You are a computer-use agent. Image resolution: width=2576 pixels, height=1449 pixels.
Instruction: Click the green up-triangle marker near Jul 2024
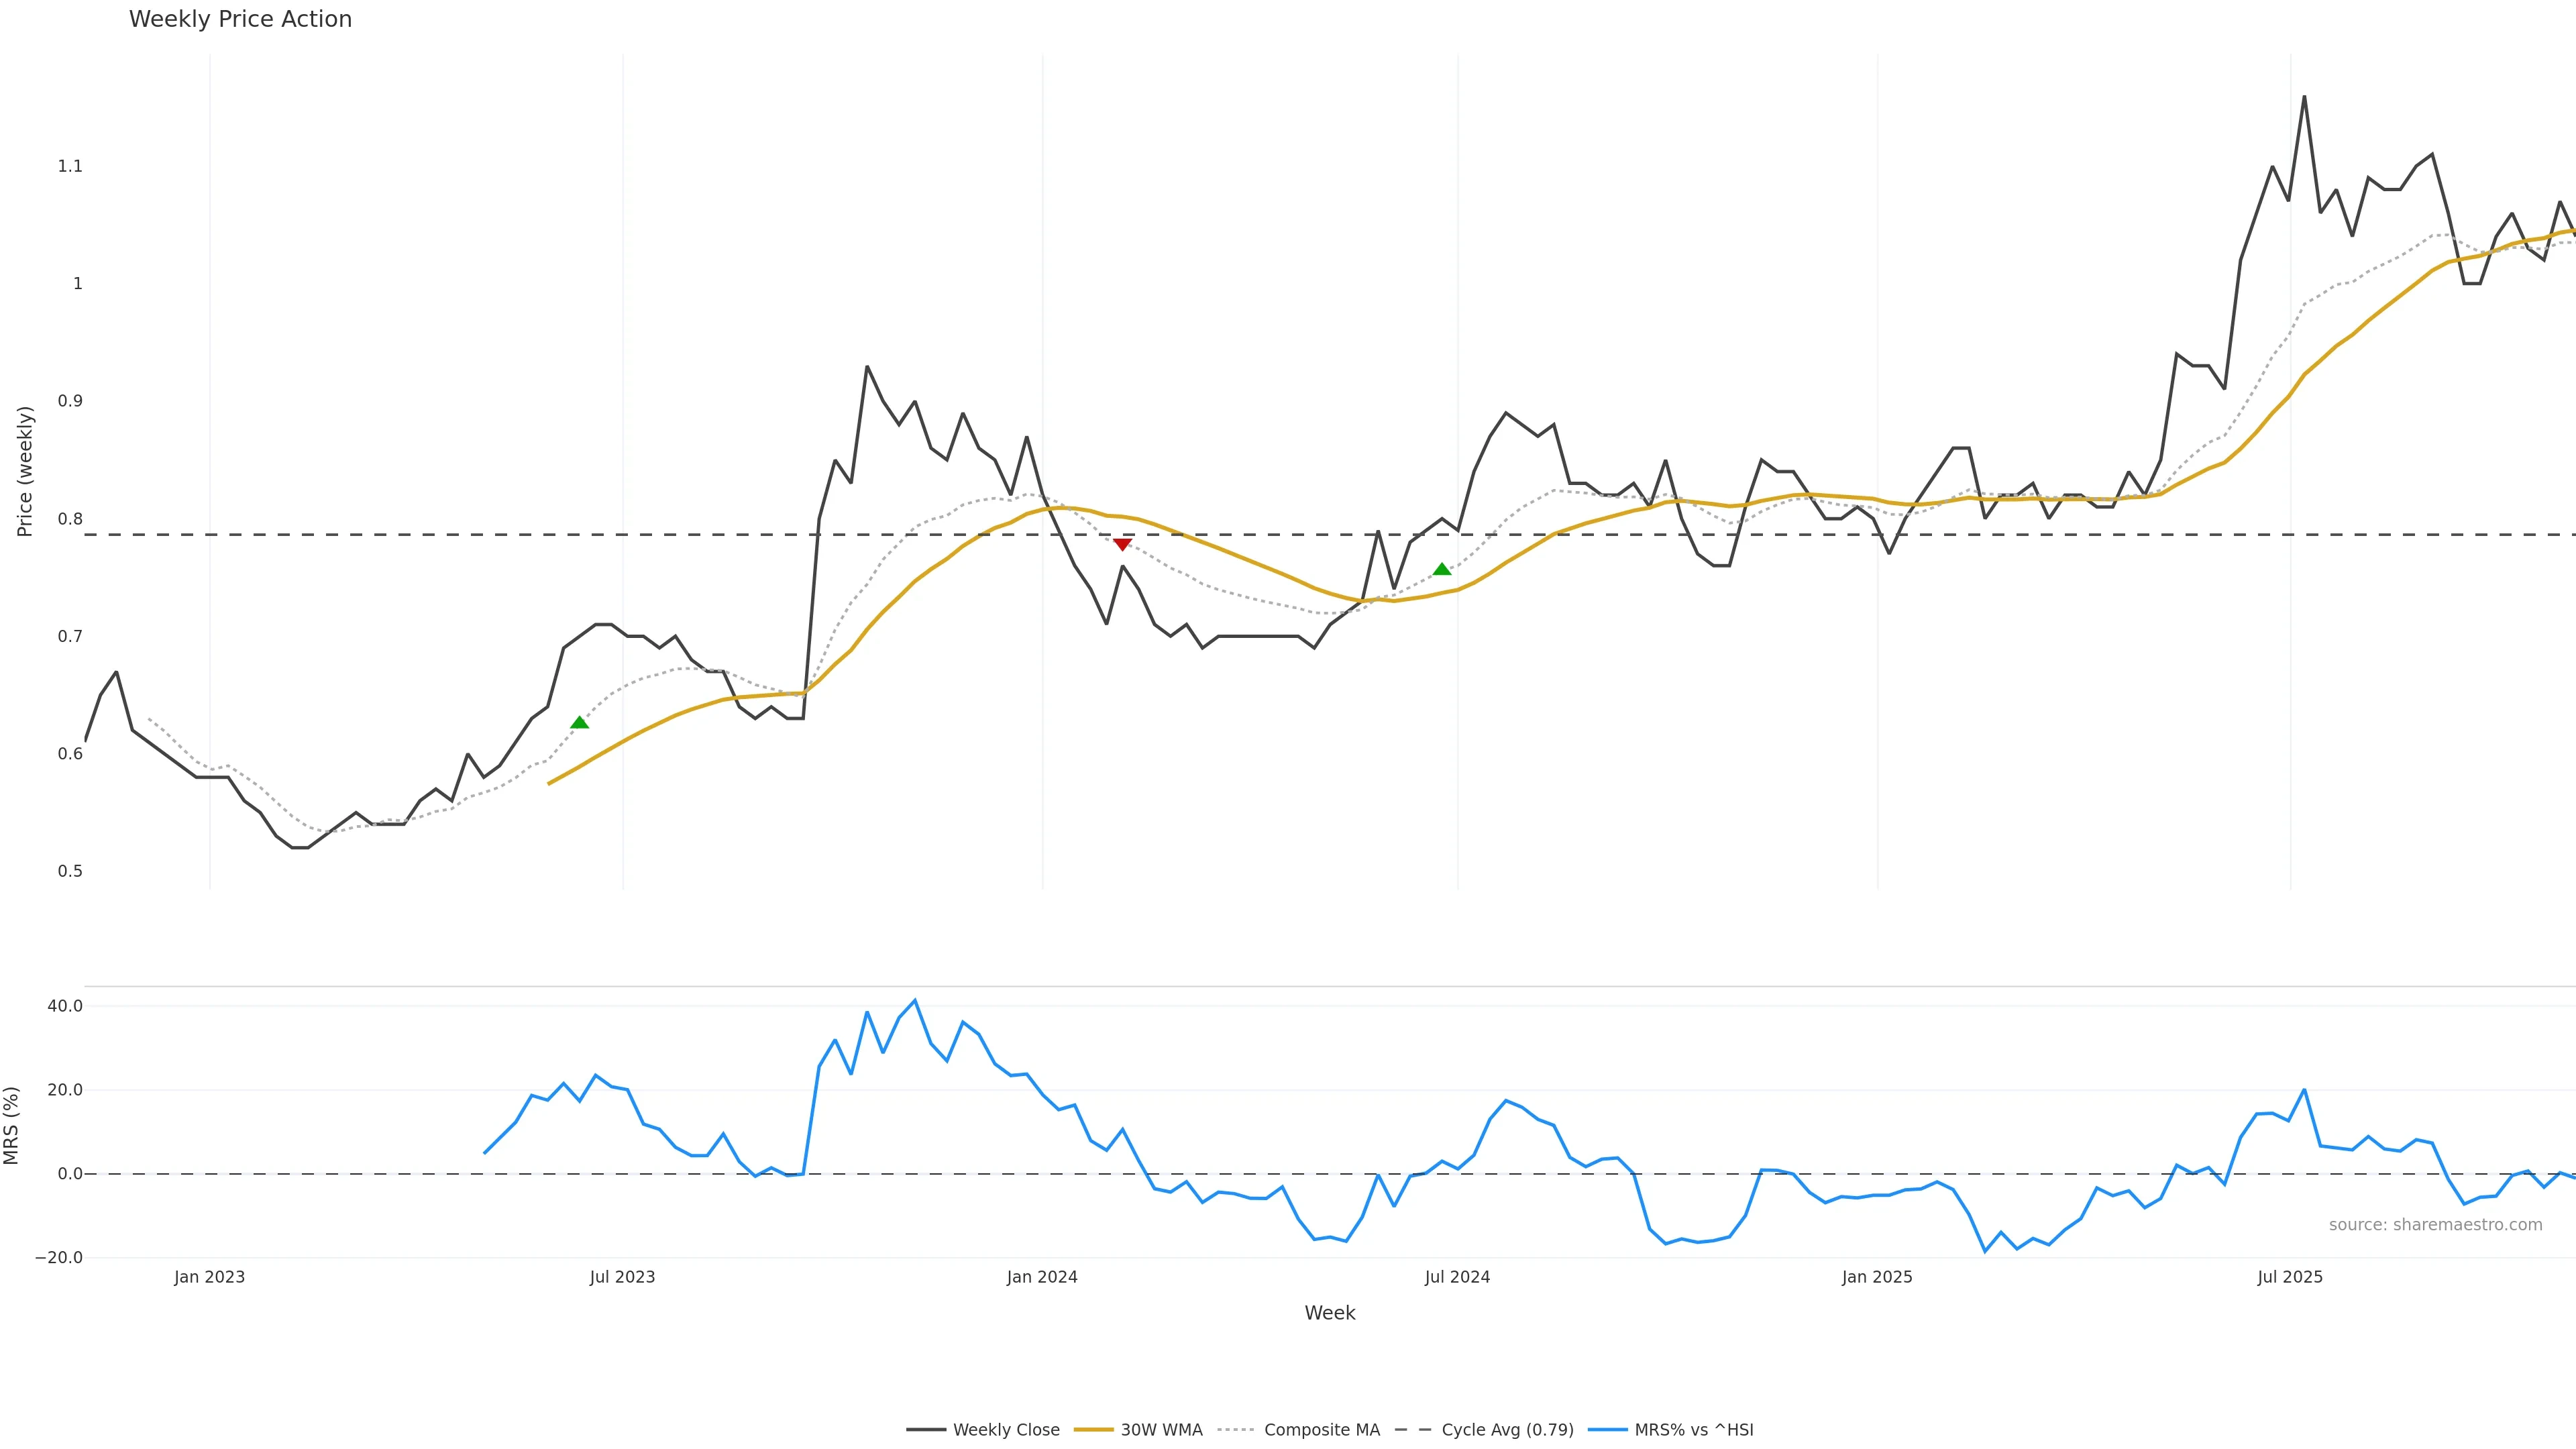pyautogui.click(x=1442, y=569)
